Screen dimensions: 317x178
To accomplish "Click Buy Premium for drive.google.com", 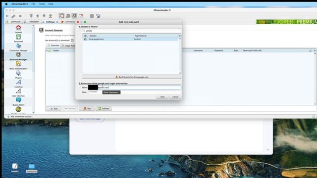I will click(x=132, y=77).
